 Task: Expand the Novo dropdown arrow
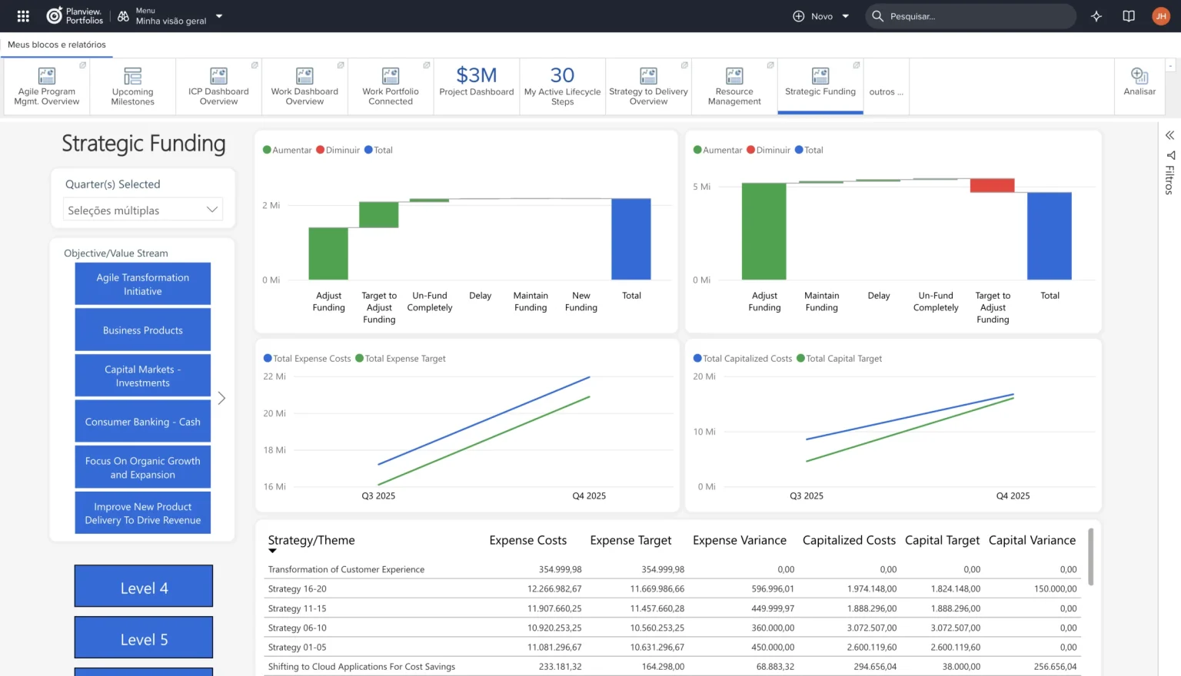[x=846, y=16]
